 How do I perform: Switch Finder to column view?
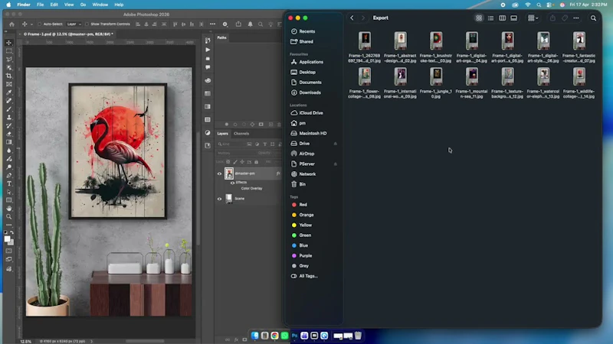503,18
